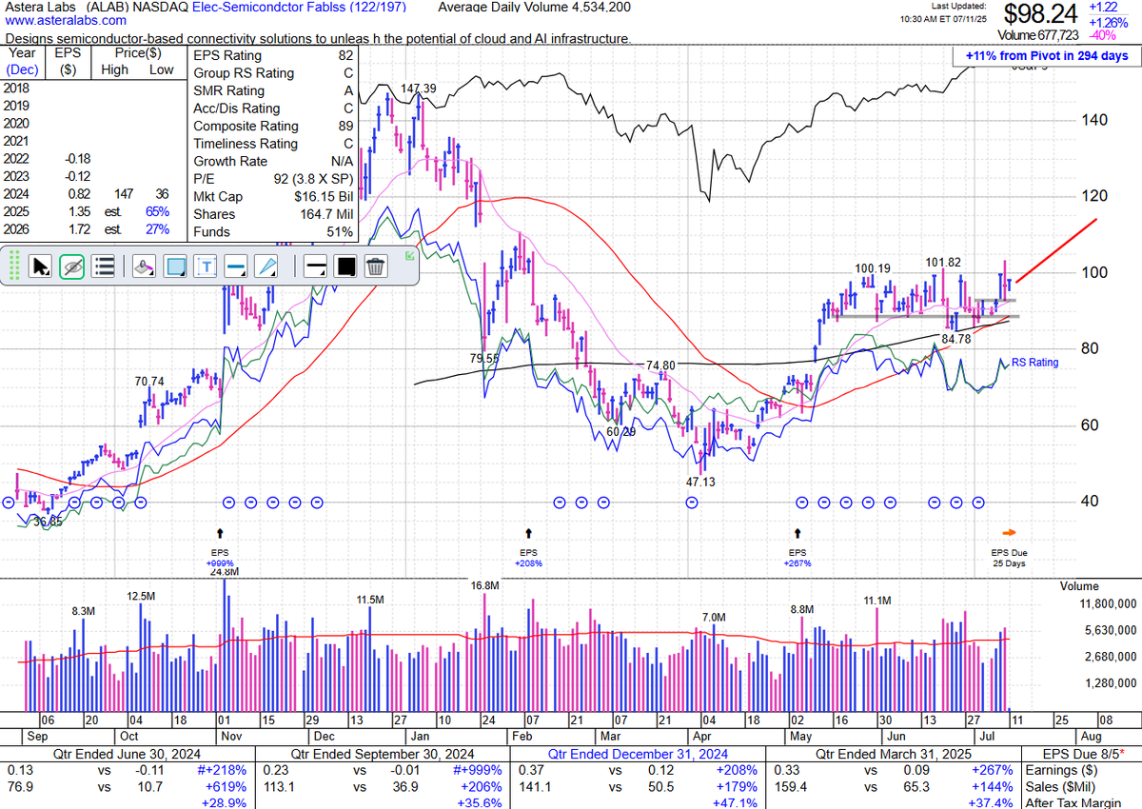
Task: Click the 2026 EPS estimate 1.72 row
Action: coord(93,229)
